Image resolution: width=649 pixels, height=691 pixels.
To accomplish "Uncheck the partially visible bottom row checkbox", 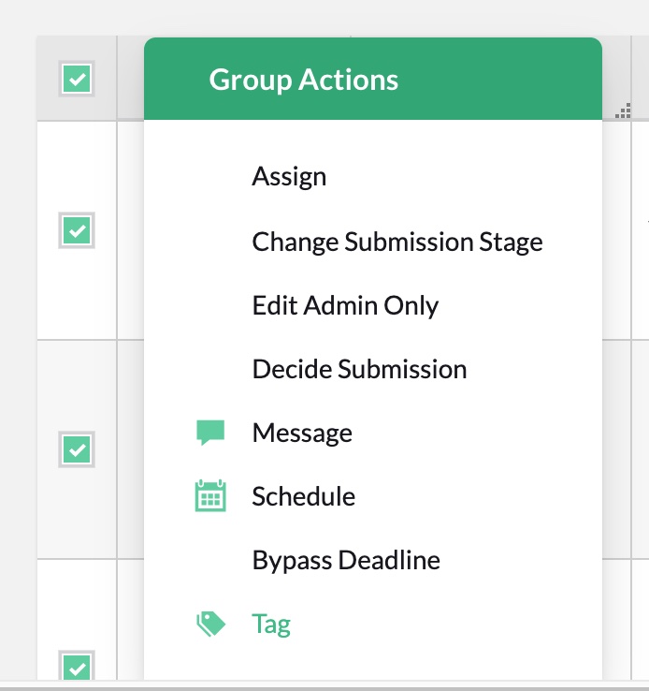I will [77, 668].
